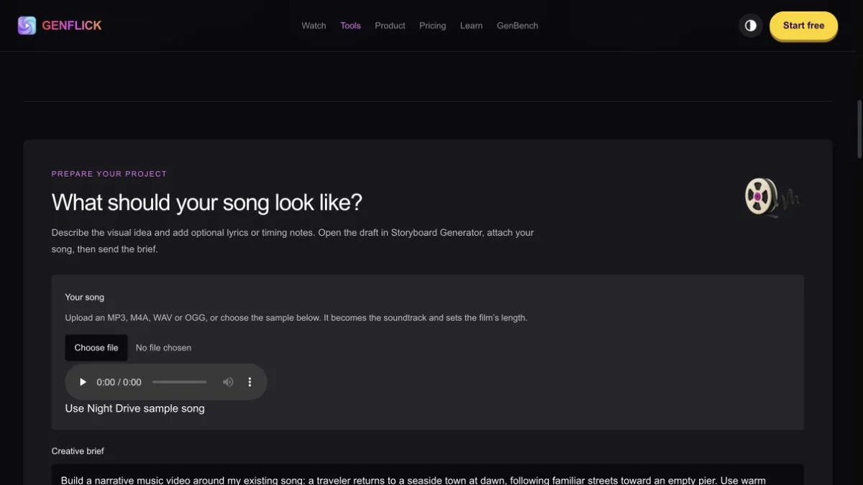Image resolution: width=863 pixels, height=485 pixels.
Task: Click the 'PREPARE YOUR PROJECT' label
Action: tap(109, 174)
